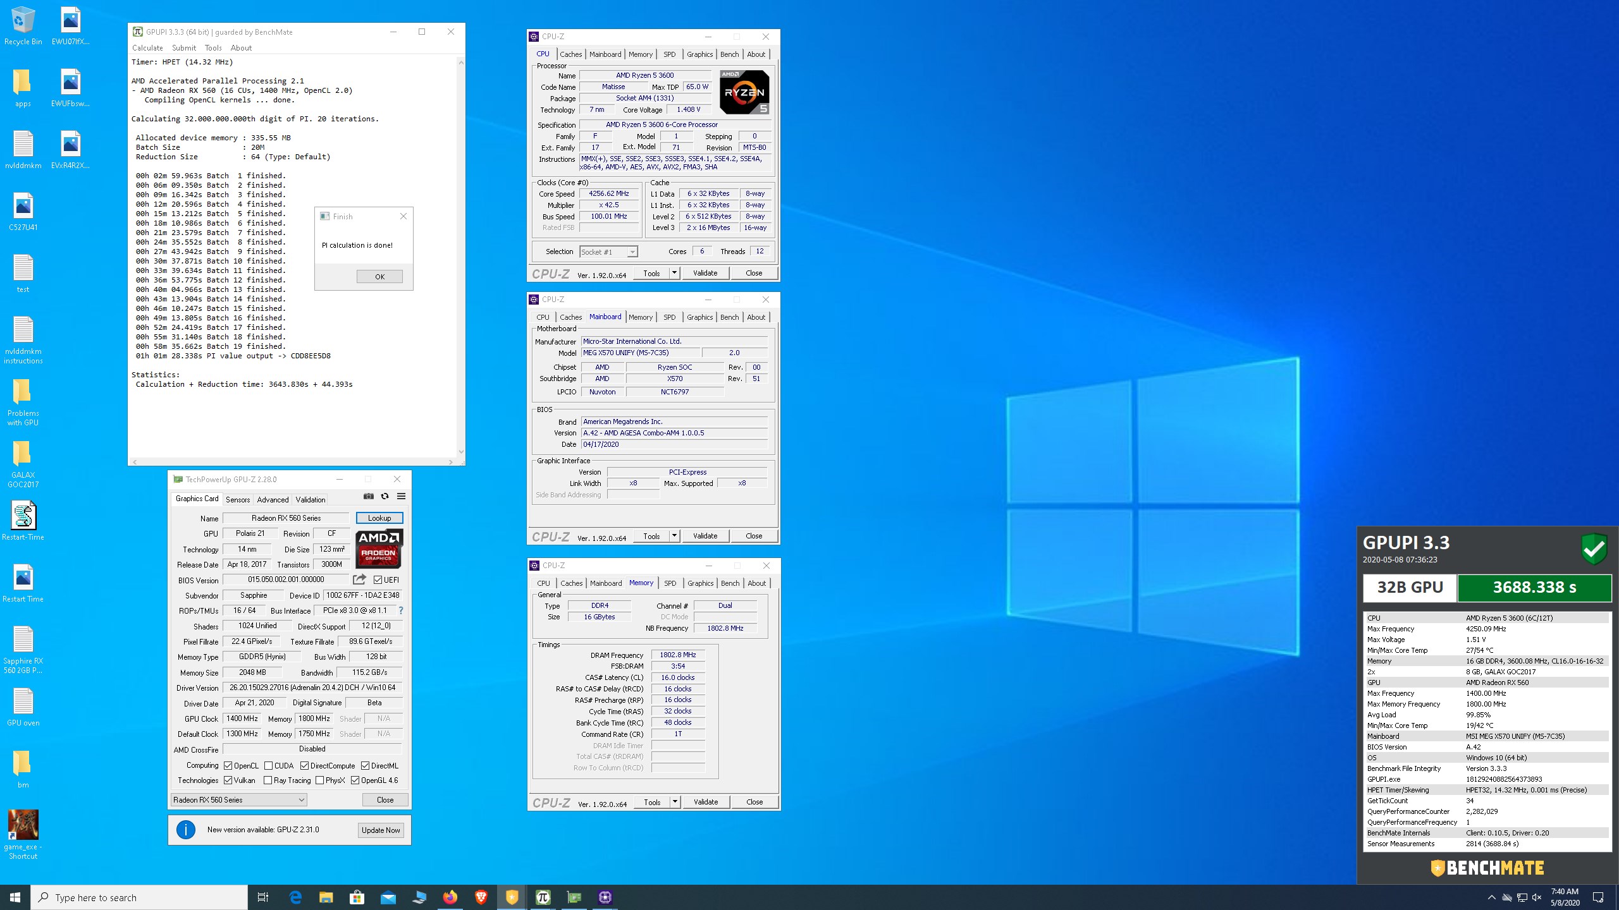Toggle the DirectCompute checkbox

click(x=304, y=765)
